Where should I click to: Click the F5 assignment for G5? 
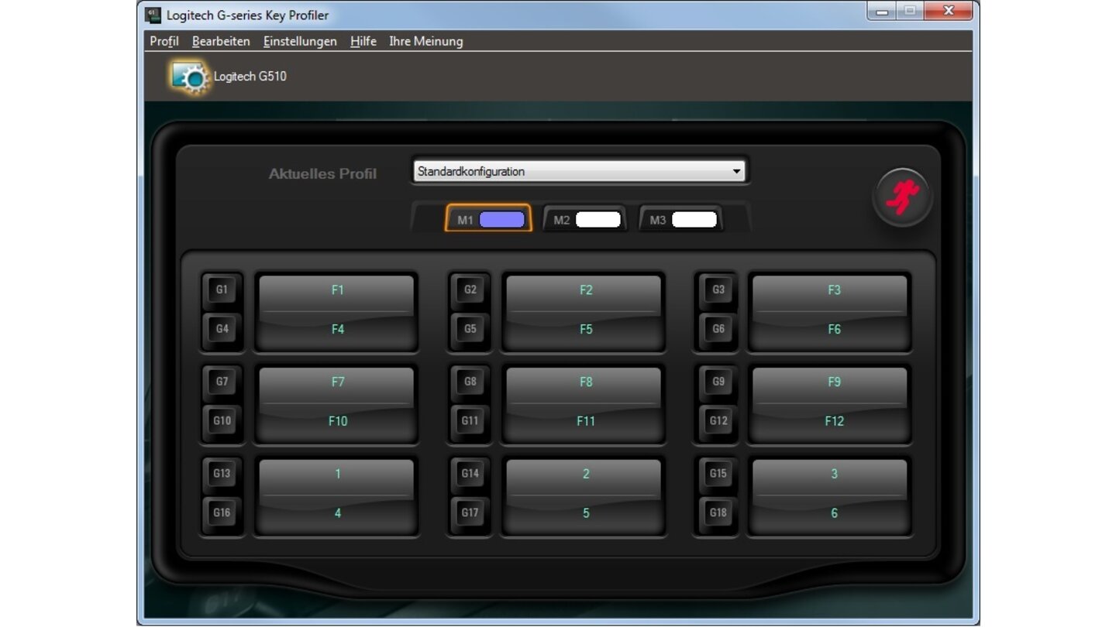tap(585, 331)
